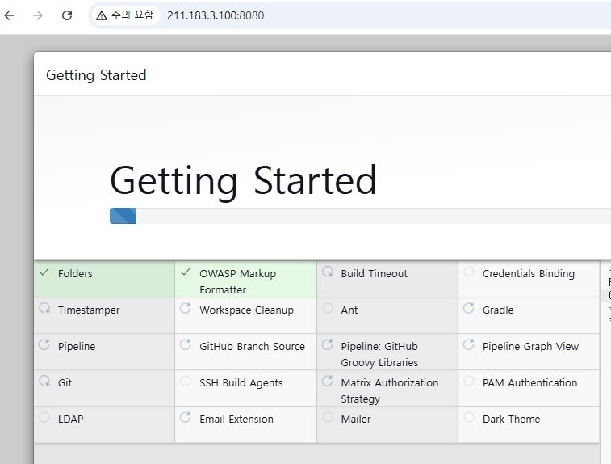Click the pending circle beside Ant
611x464 pixels.
click(x=328, y=308)
